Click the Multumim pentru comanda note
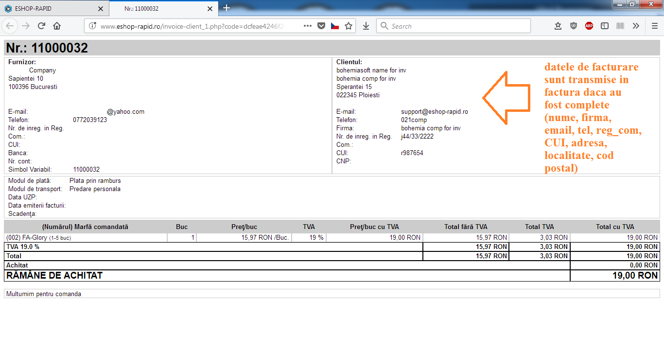This screenshot has height=354, width=664. coord(44,294)
